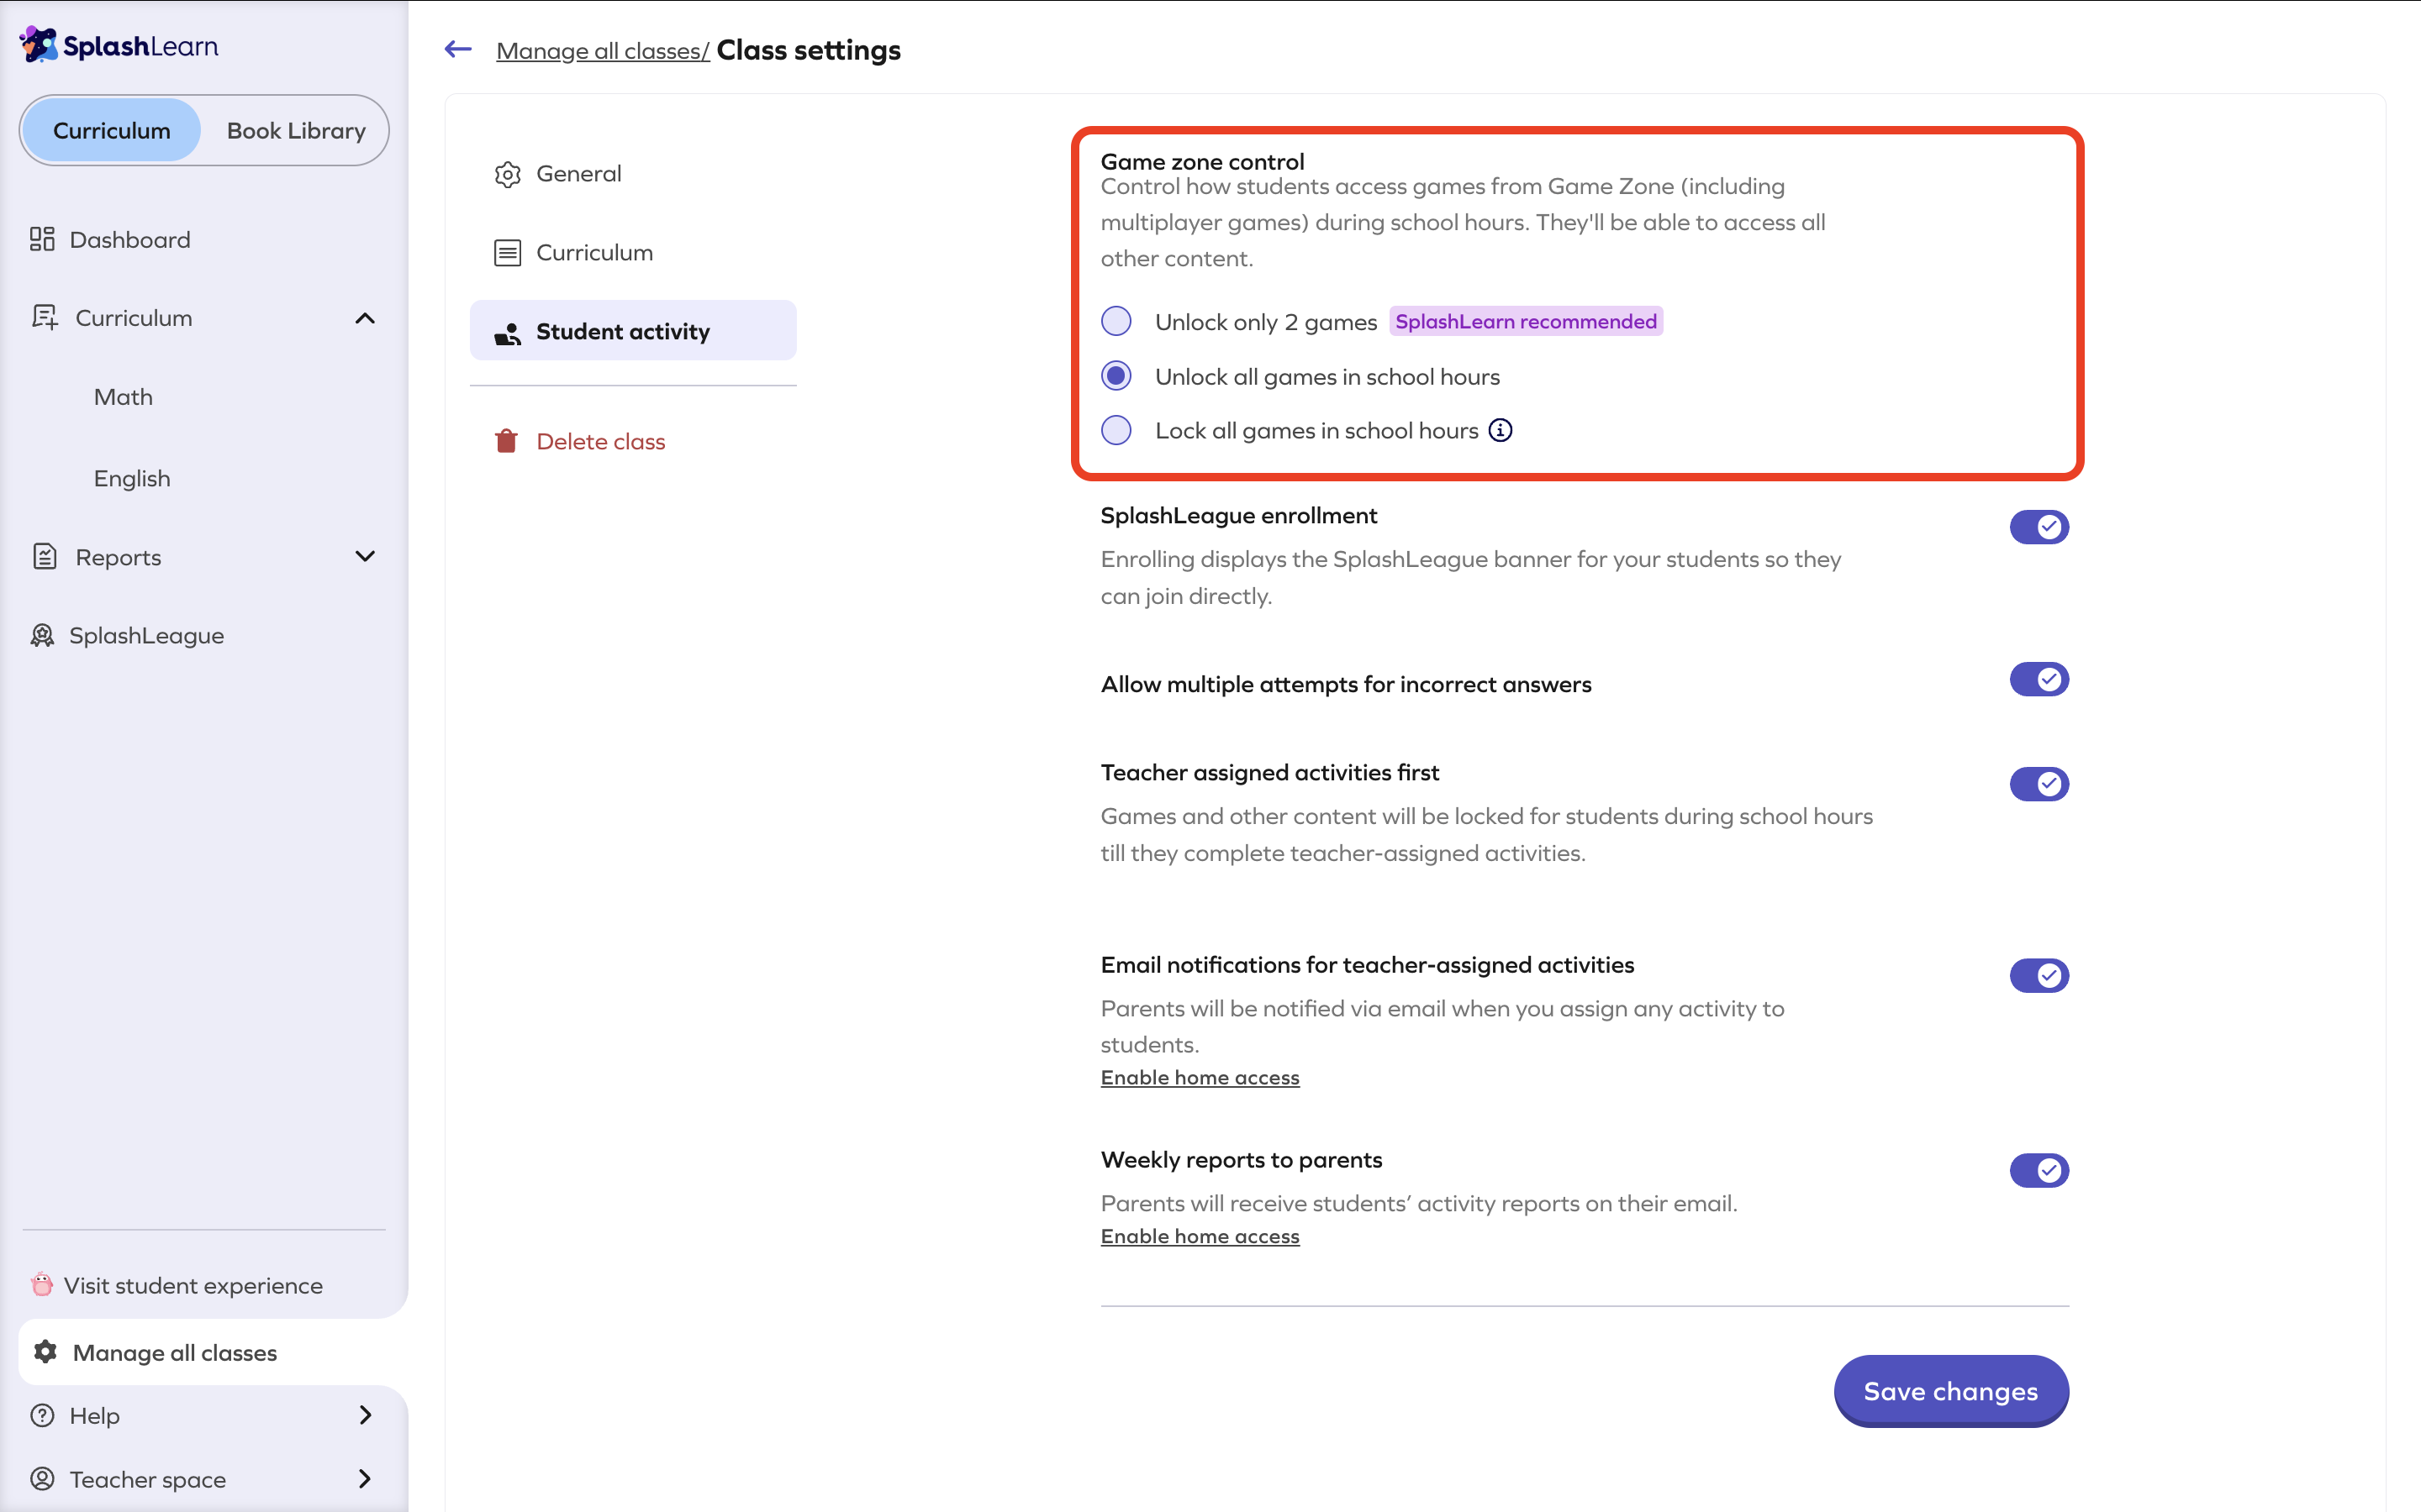
Task: Click the back arrow beside Manage all classes
Action: click(458, 49)
